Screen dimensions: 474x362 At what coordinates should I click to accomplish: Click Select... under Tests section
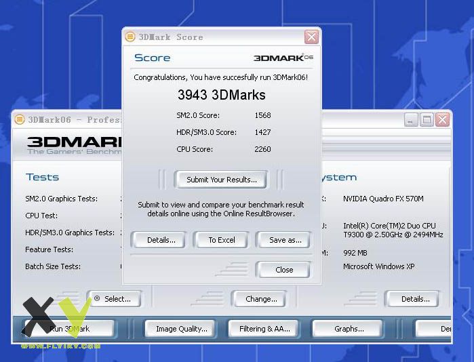coord(115,299)
